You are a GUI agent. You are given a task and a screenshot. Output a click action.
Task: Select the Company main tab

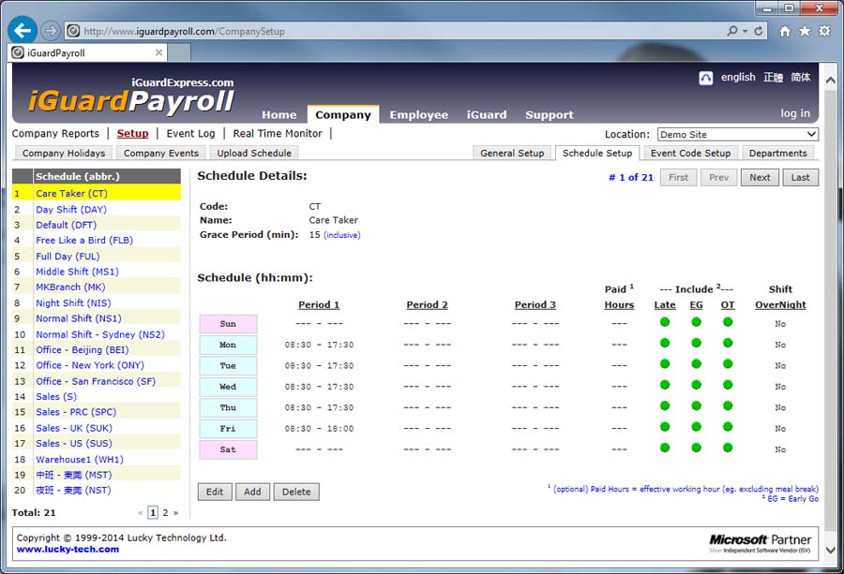343,115
